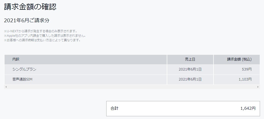Screen dimensions: 264x119
Task: Select the 内訳 column header
Action: [x=16, y=59]
